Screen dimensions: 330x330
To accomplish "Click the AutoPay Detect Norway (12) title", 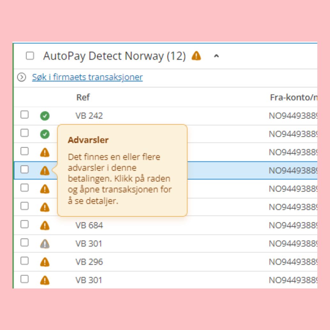I will 114,56.
